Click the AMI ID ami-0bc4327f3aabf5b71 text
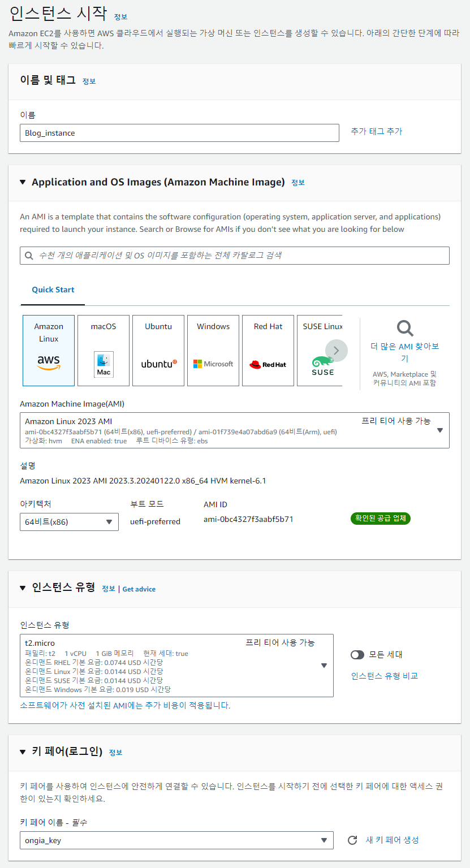 coord(248,519)
